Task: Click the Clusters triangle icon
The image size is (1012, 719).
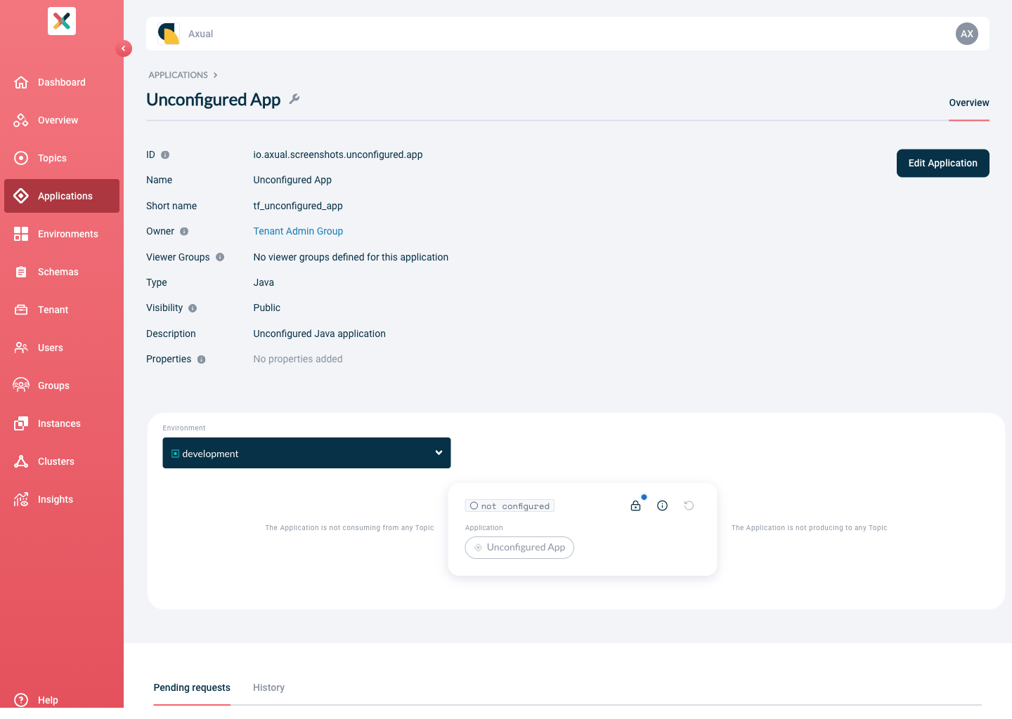Action: (21, 461)
